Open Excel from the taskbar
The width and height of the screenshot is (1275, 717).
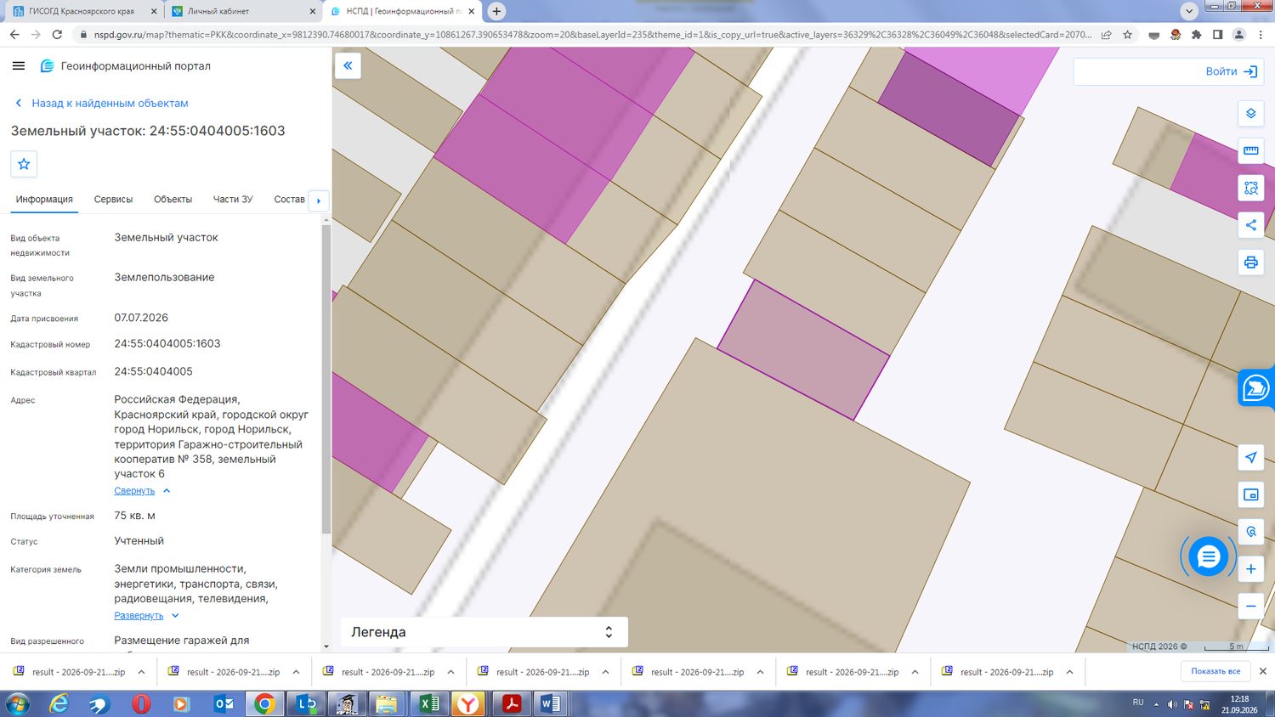pyautogui.click(x=429, y=703)
